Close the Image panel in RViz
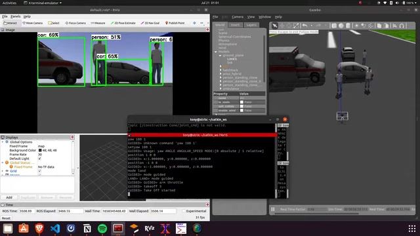420x236 pixels. (x=207, y=29)
